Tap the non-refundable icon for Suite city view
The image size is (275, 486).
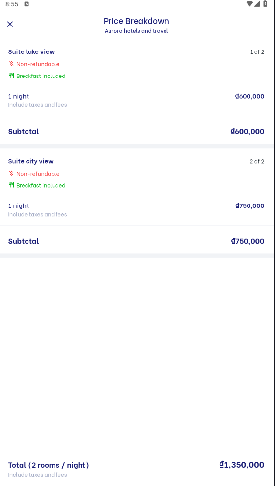click(x=11, y=173)
